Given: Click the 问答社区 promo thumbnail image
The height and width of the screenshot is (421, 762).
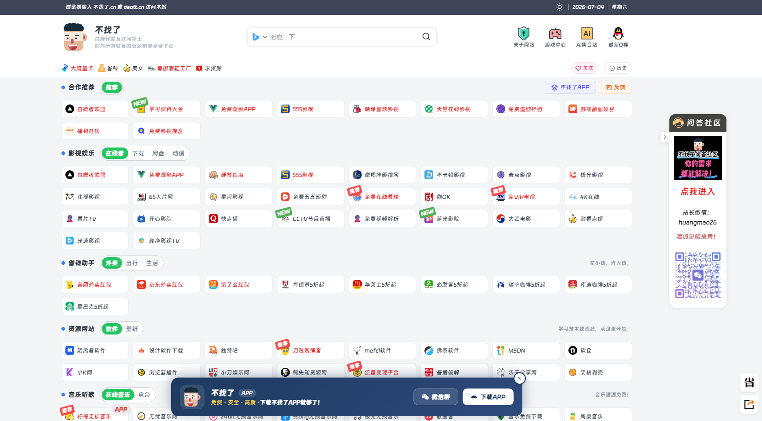Looking at the screenshot, I should (x=698, y=158).
